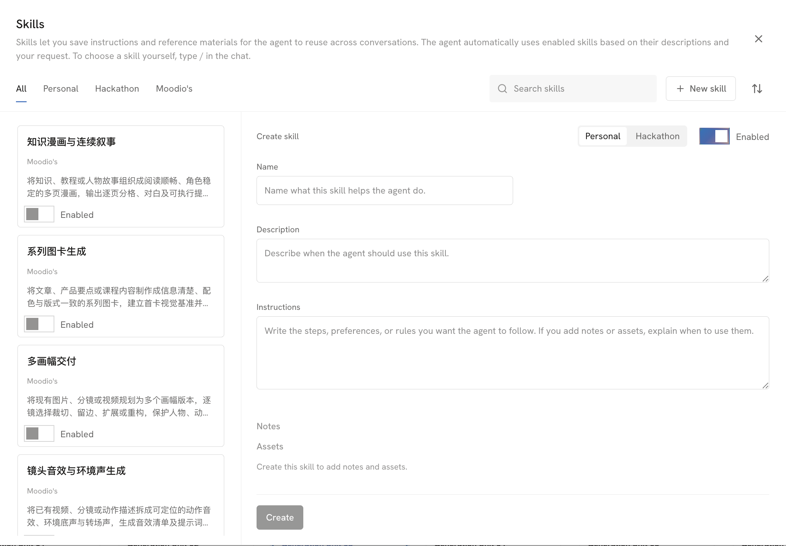This screenshot has height=546, width=786.
Task: Focus the Instructions text area
Action: (513, 353)
